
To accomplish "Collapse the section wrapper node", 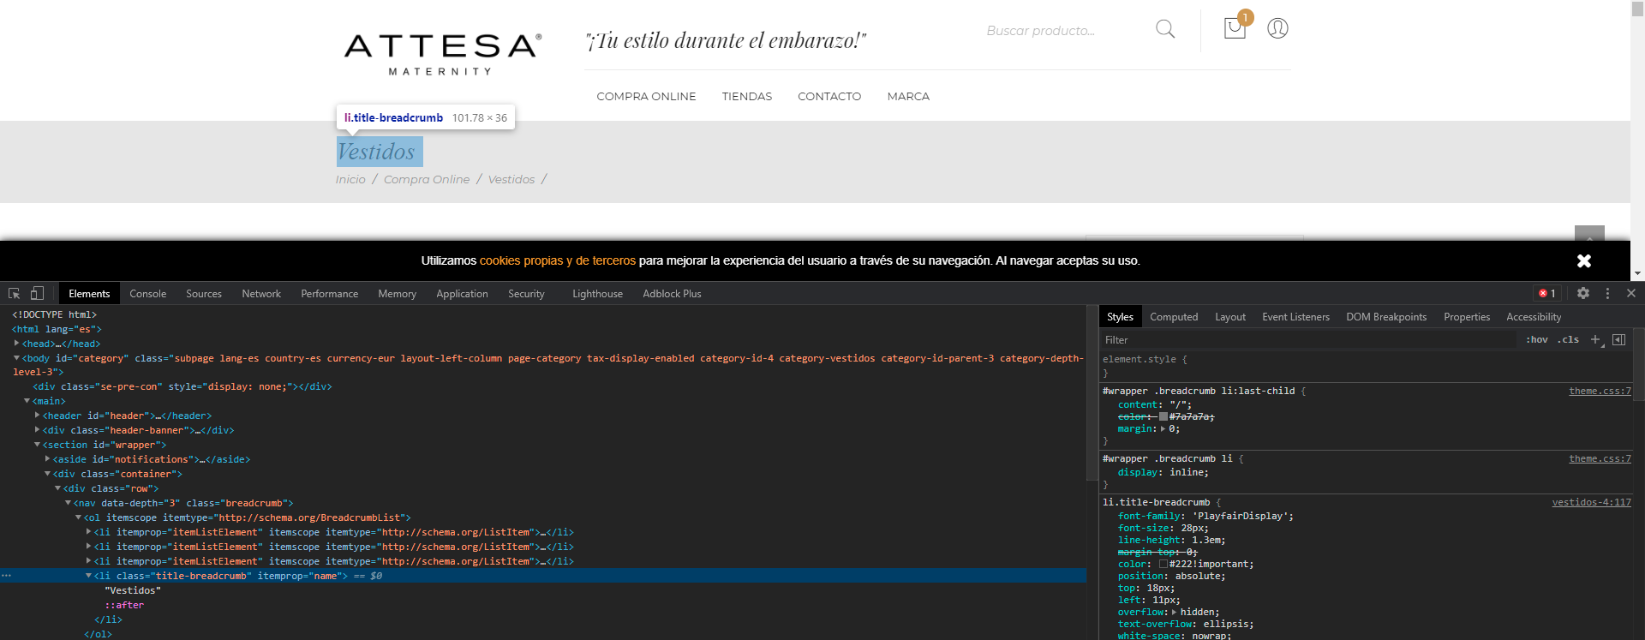I will (x=37, y=445).
